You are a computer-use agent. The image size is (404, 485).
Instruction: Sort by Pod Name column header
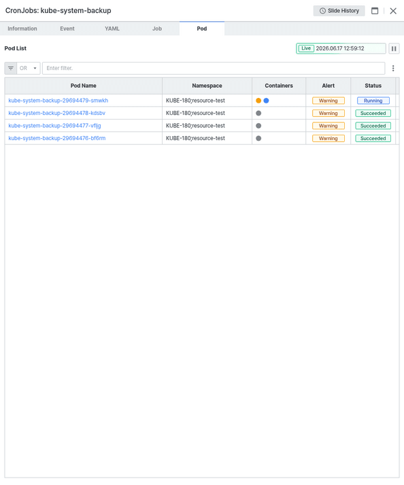tap(83, 86)
